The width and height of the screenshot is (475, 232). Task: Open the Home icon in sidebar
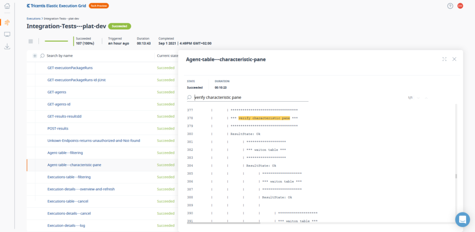coord(7,6)
